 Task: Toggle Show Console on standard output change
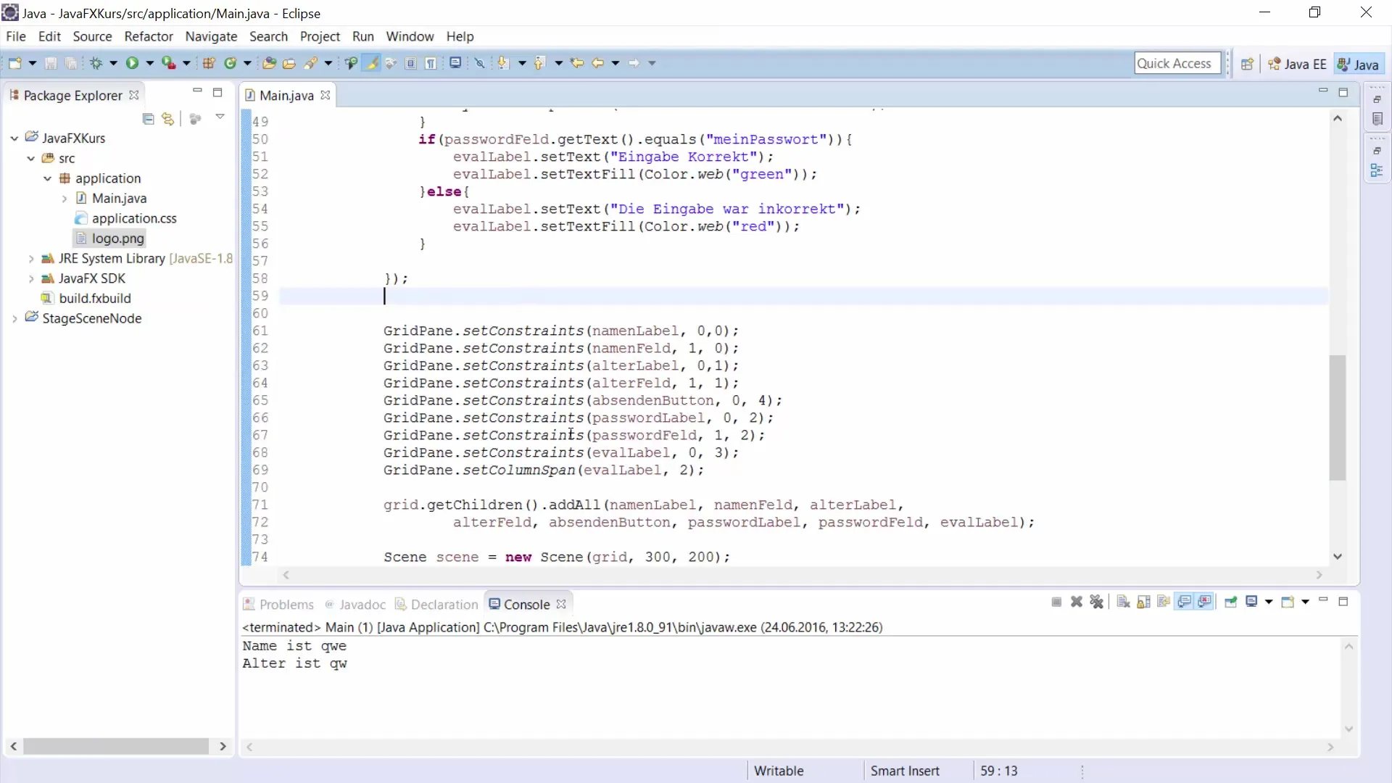click(x=1185, y=602)
